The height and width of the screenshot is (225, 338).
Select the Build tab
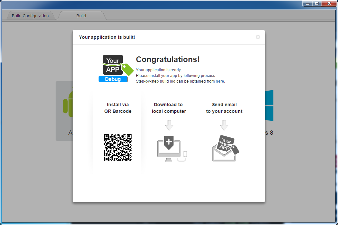81,16
